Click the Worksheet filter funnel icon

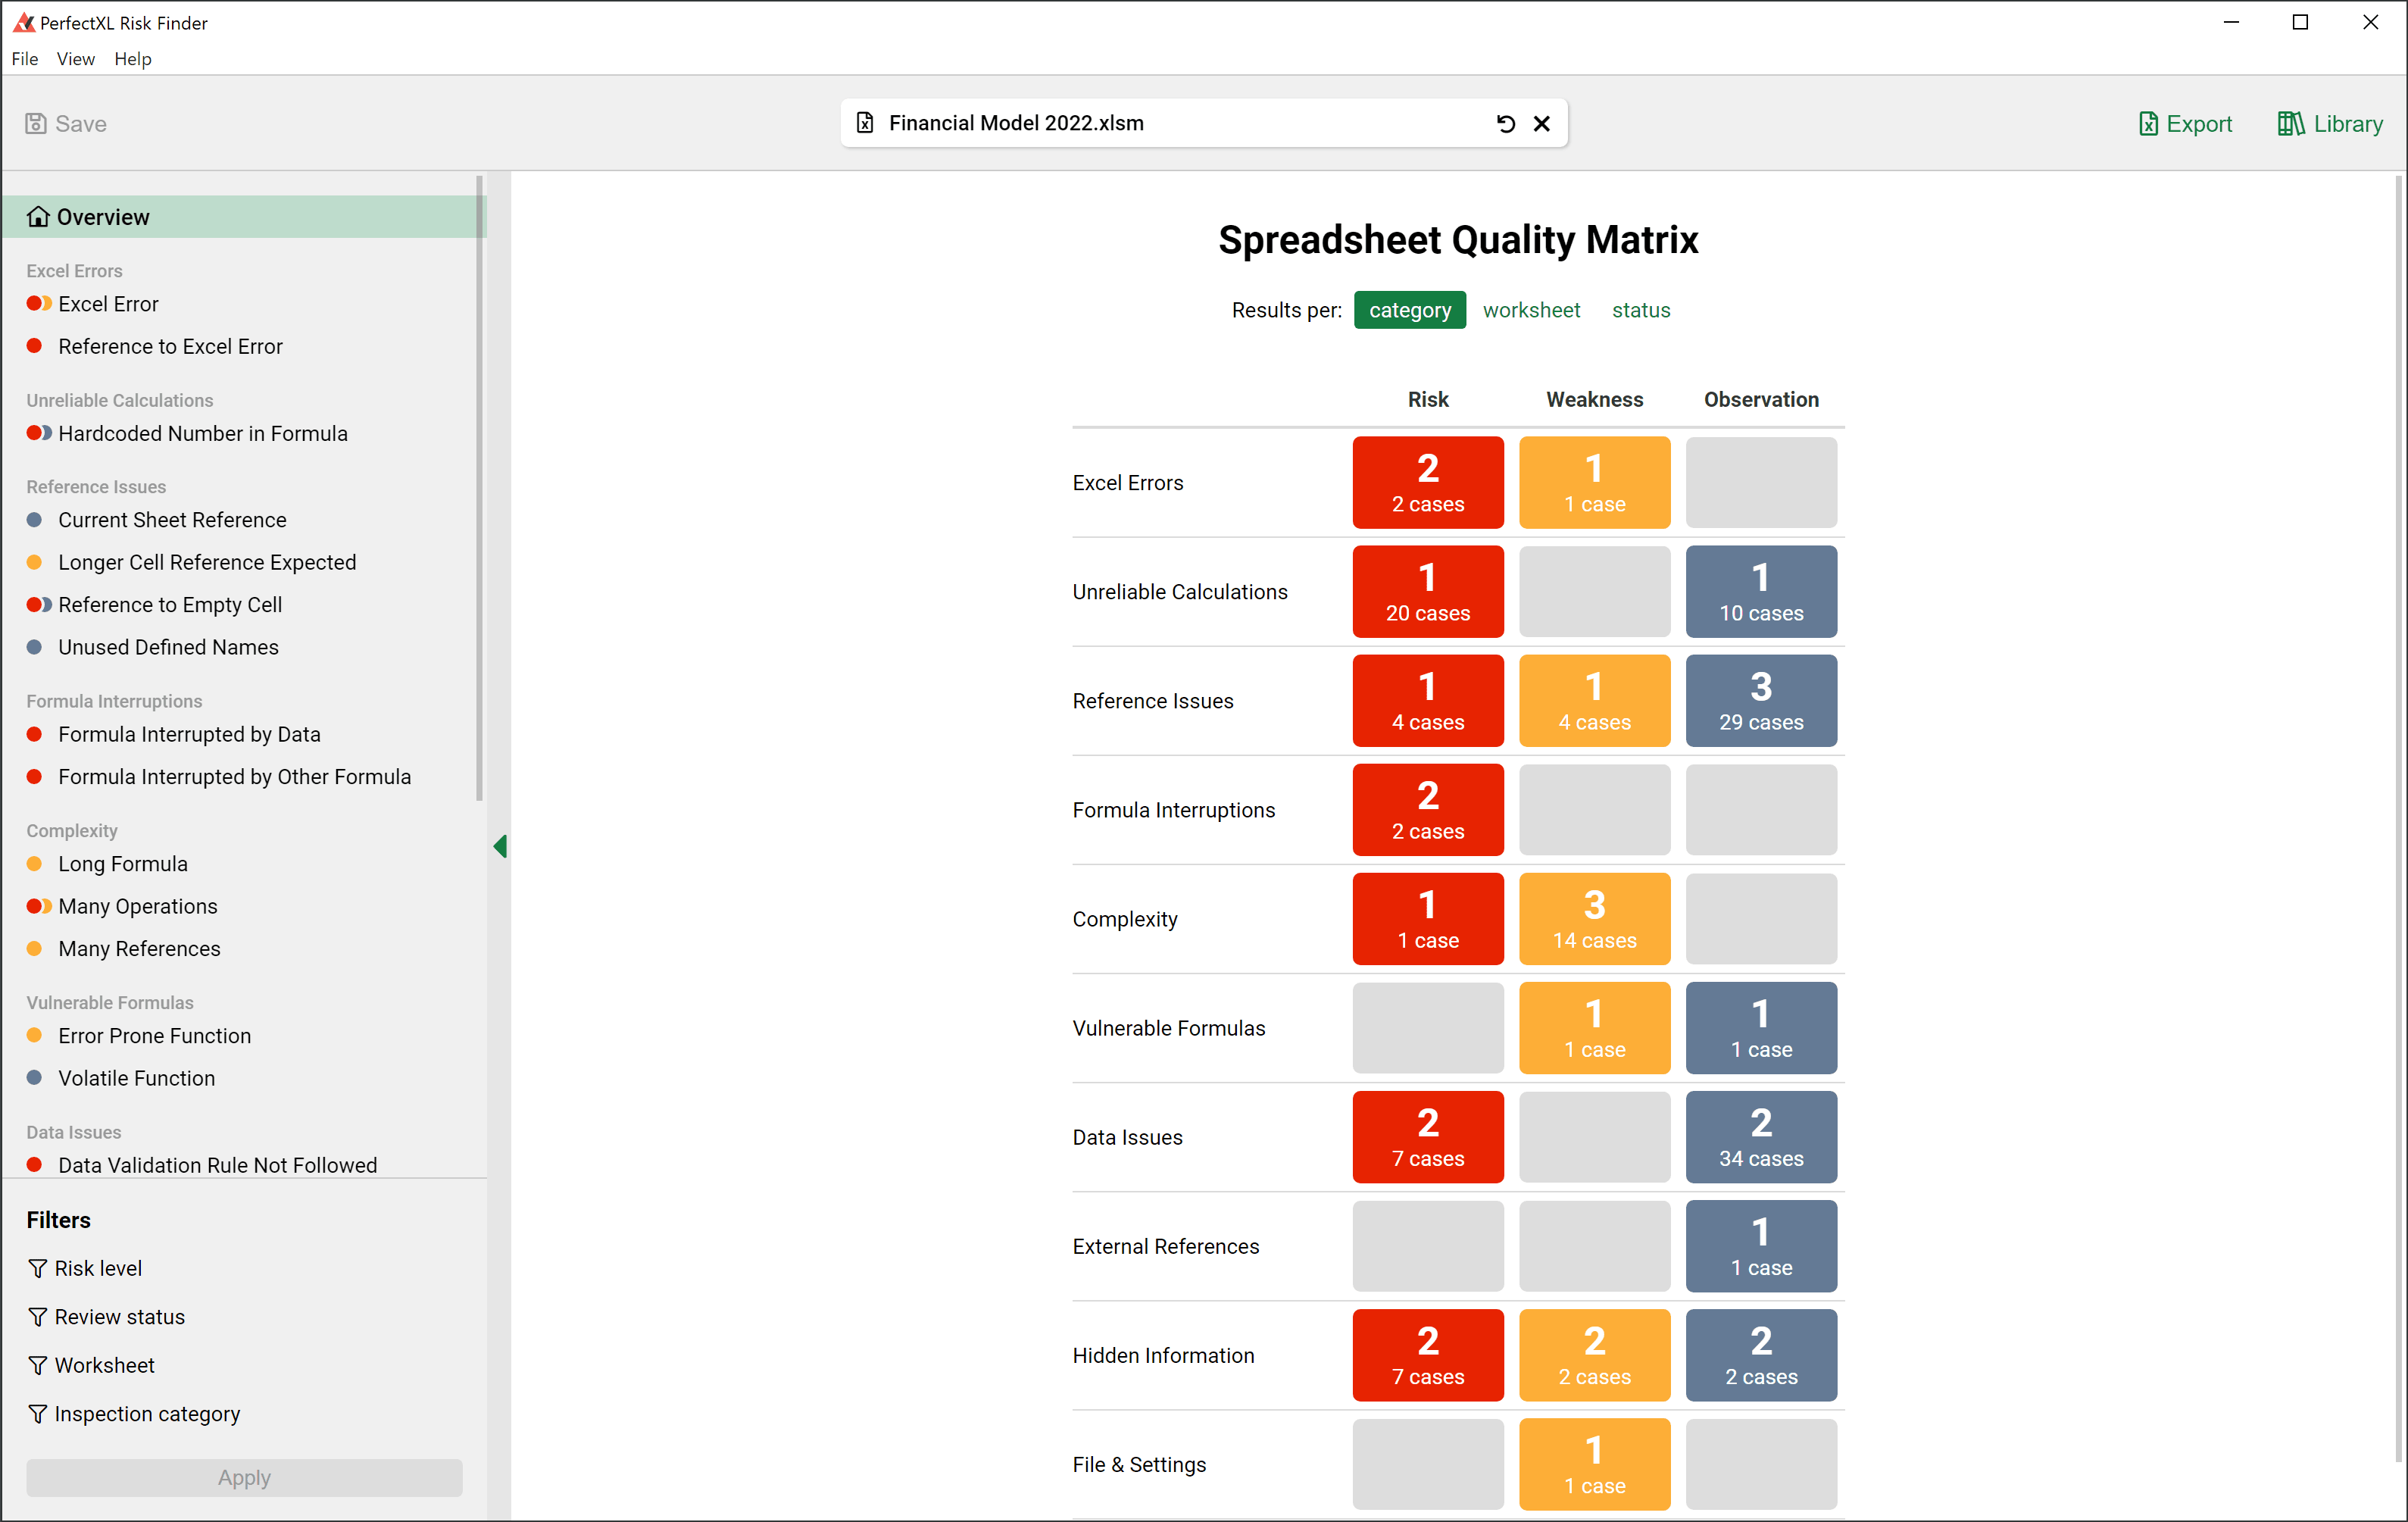38,1365
